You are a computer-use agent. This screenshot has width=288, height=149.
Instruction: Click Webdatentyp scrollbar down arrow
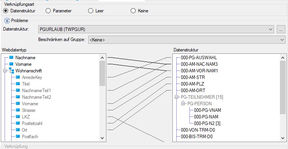[102, 138]
